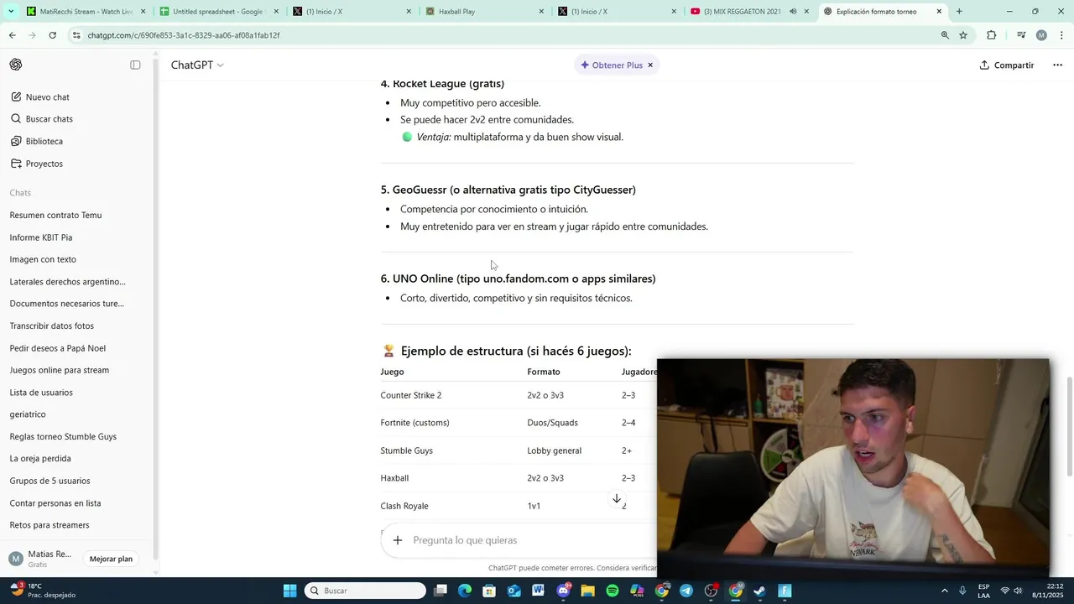Reload the page with refresh icon
Screen dimensions: 1074x604
point(52,35)
